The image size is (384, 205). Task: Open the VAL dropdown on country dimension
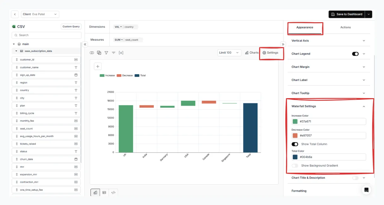(118, 27)
